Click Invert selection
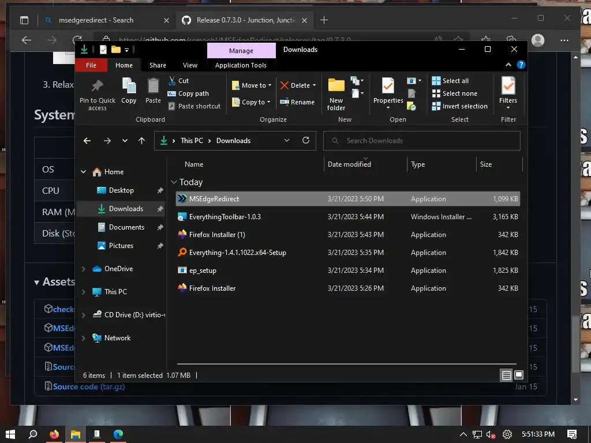Viewport: 591px width, 443px height. click(x=460, y=106)
